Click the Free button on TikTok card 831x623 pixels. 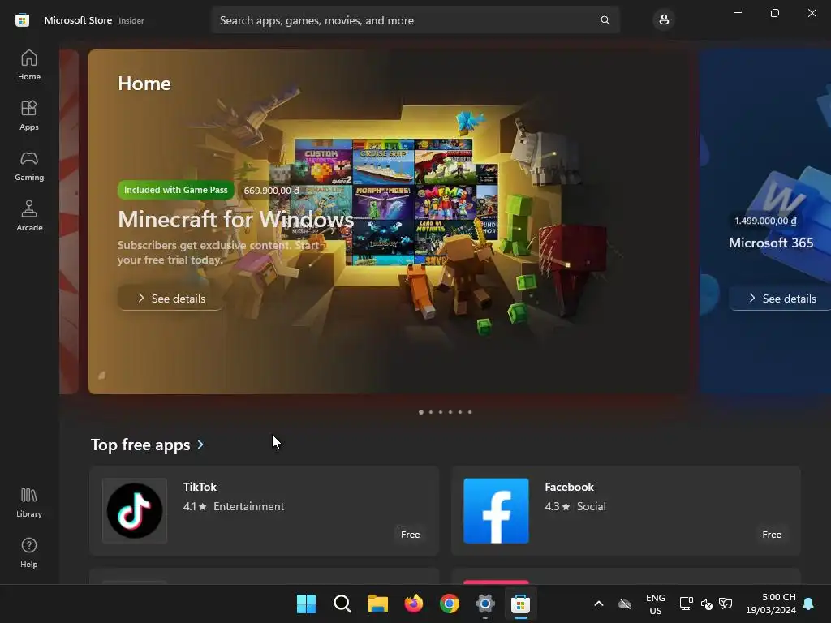click(x=410, y=535)
